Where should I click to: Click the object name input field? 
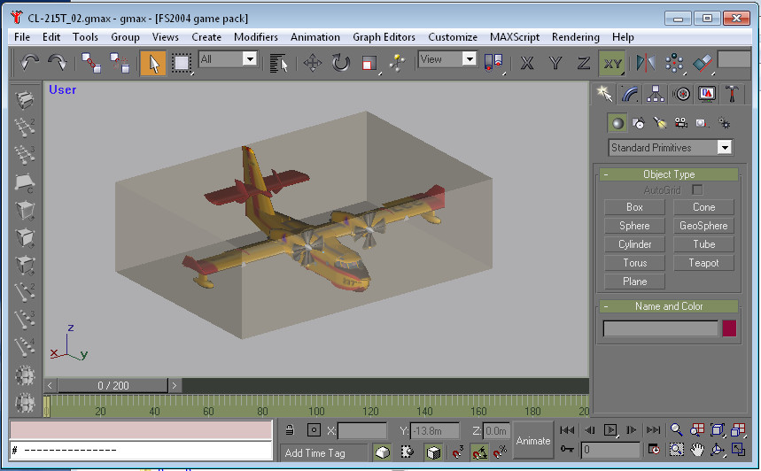pyautogui.click(x=660, y=328)
